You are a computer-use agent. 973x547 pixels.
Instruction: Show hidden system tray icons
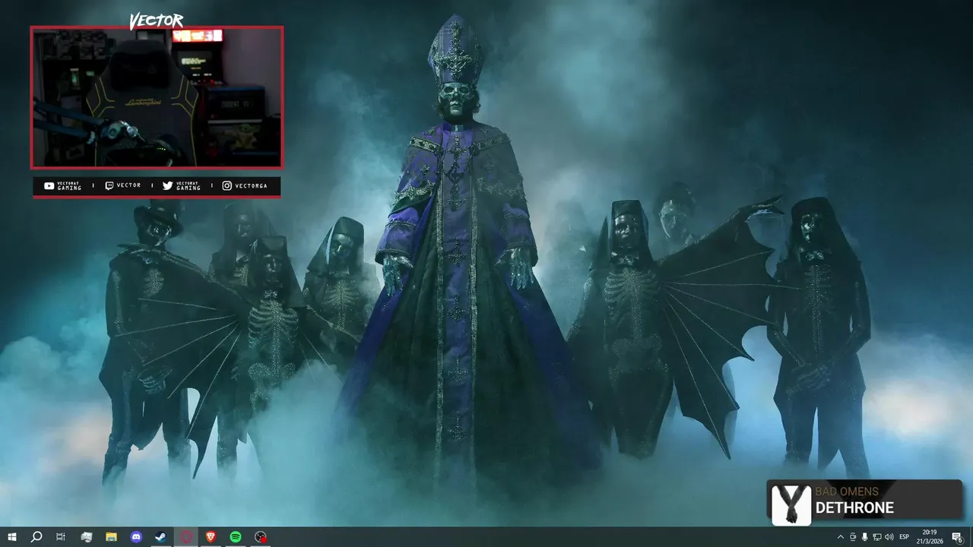tap(840, 537)
